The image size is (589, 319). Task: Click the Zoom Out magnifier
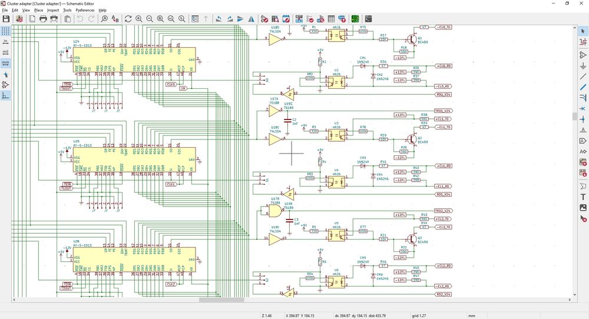[x=150, y=19]
